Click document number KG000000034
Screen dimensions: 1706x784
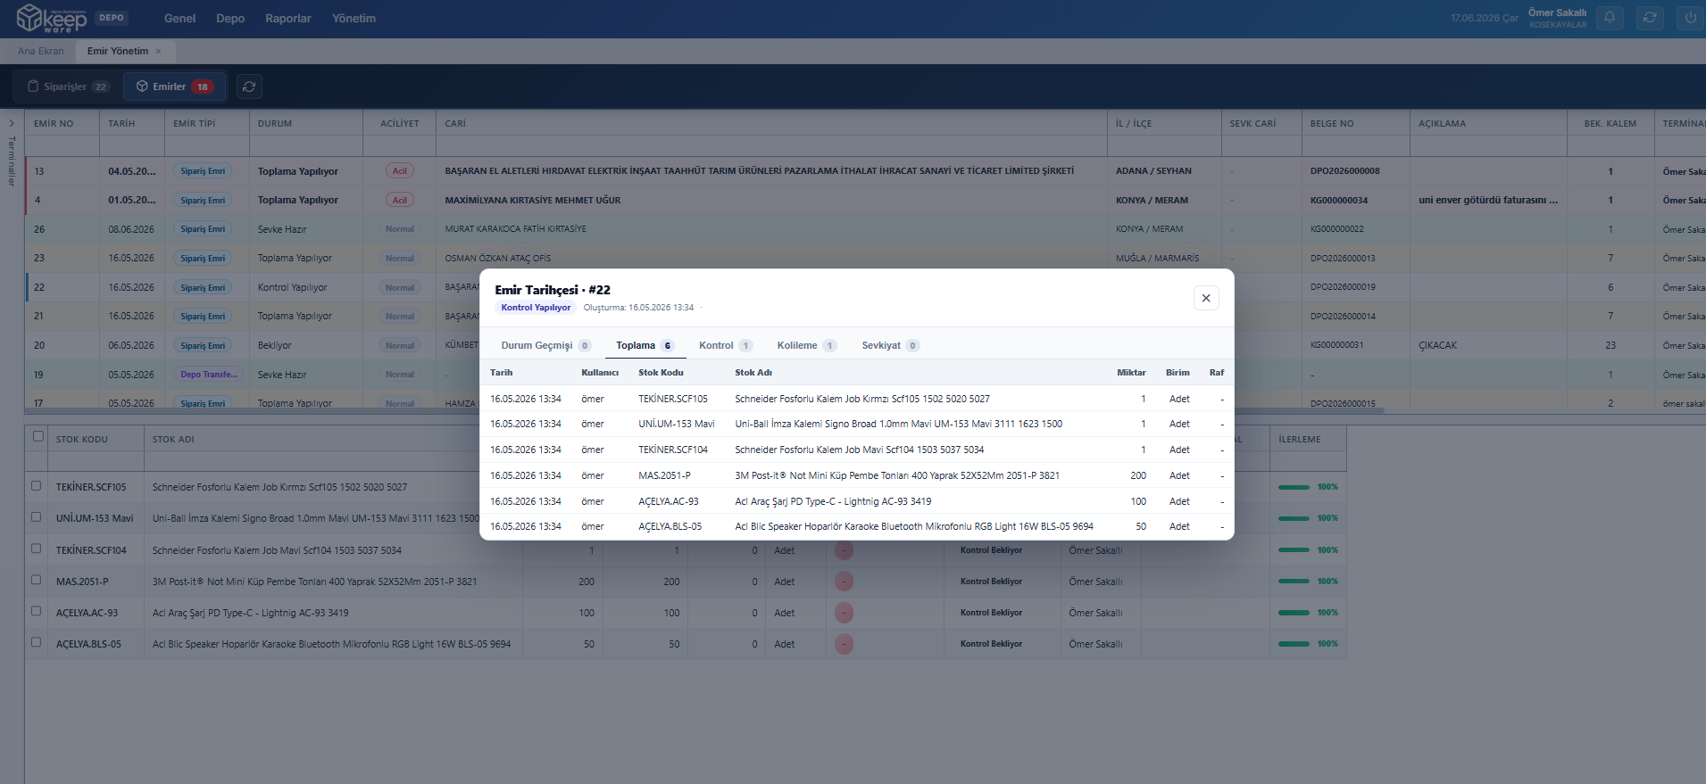pos(1339,201)
